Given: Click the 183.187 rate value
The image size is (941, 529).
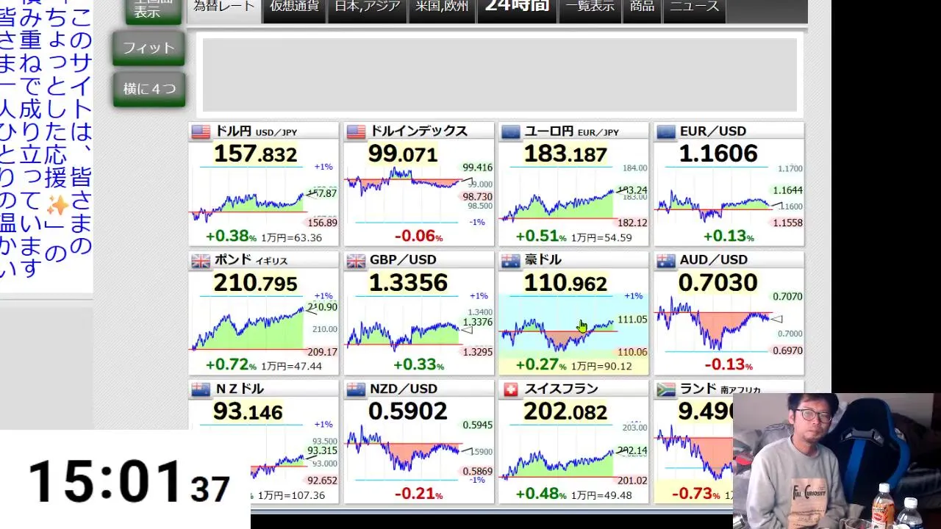Looking at the screenshot, I should coord(565,154).
